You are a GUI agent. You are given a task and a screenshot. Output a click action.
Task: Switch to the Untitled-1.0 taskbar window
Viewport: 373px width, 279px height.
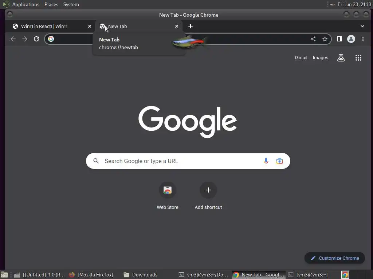pos(39,275)
